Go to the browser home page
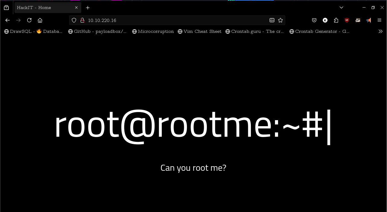 coord(40,20)
